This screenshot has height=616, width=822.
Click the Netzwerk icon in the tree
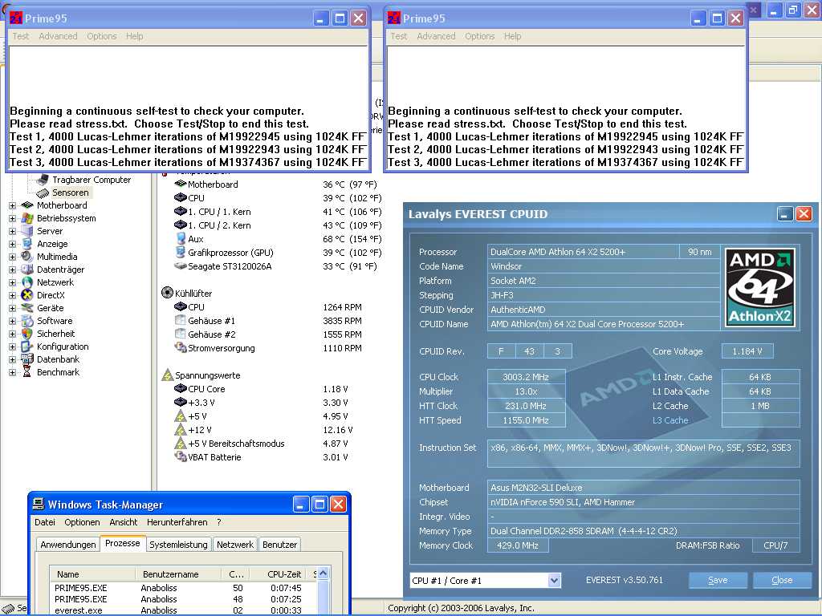click(26, 282)
